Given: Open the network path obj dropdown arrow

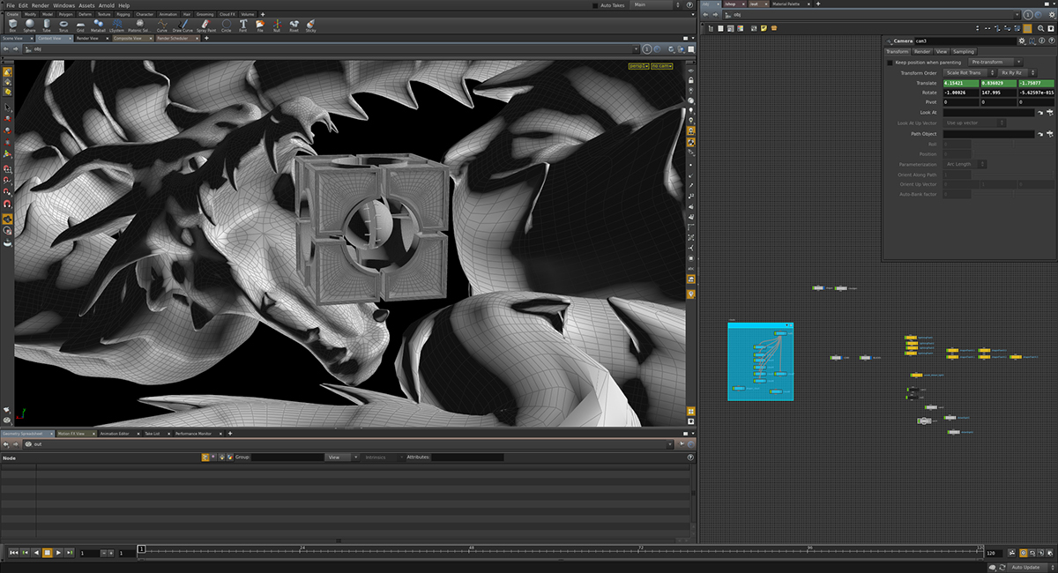Looking at the screenshot, I should click(1017, 14).
